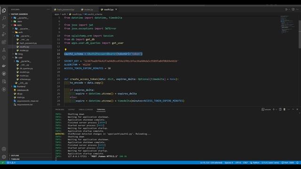This screenshot has height=169, width=301.
Task: Open hash_password.py in the file tree
Action: pos(28,43)
